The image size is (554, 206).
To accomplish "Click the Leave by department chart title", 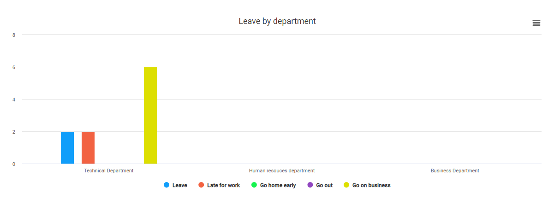I will [x=277, y=21].
